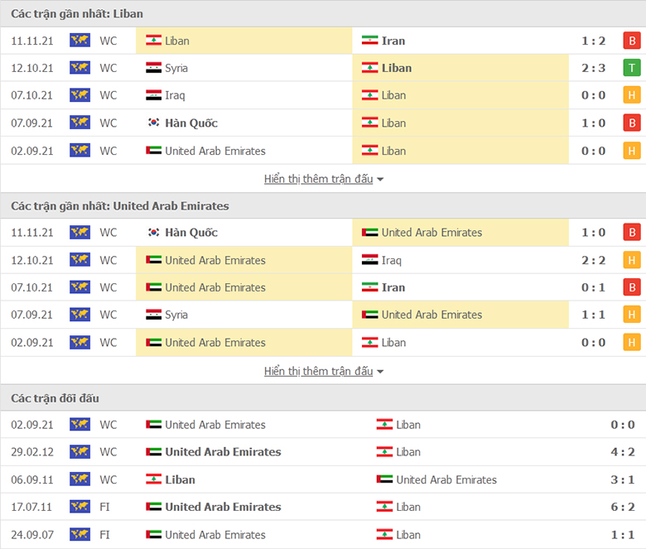Viewport: 646px width, 549px height.
Task: Click the red B badge for Hàn Quốc-UAE match
Action: pyautogui.click(x=632, y=233)
